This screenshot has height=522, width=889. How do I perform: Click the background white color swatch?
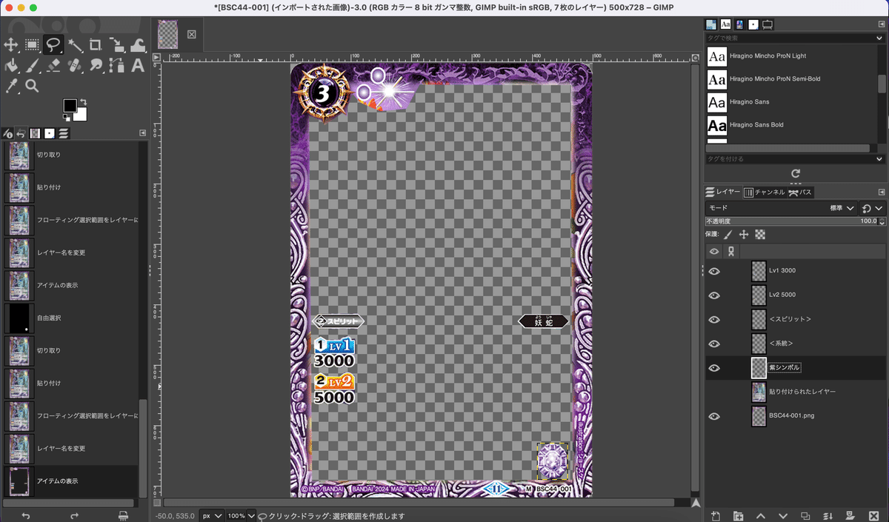point(80,115)
